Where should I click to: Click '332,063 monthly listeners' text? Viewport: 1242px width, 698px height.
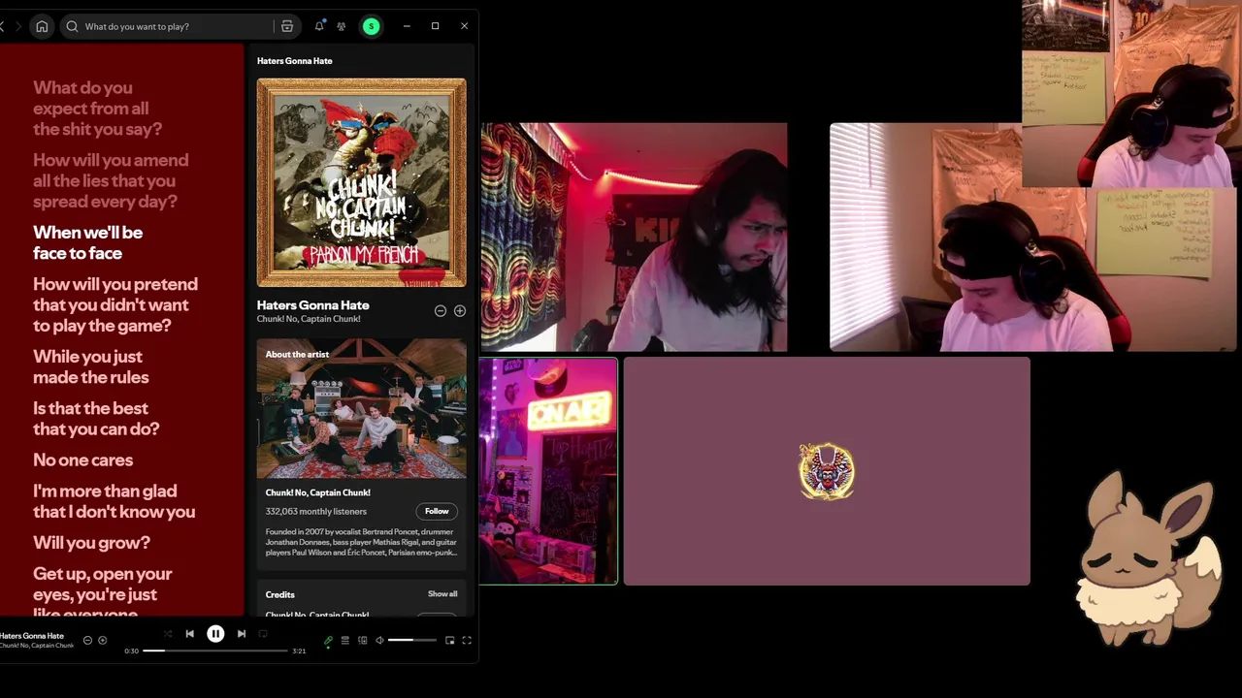click(x=316, y=511)
